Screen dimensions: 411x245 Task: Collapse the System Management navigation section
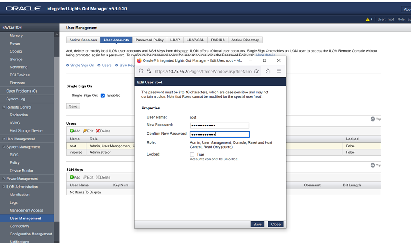coord(4,147)
